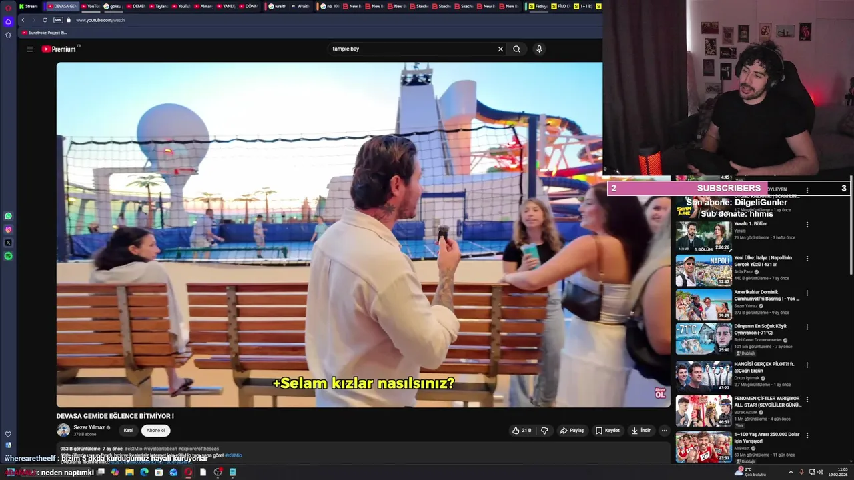Open options menu for 'Yeraltı 1. Bölüm'
854x480 pixels.
point(807,225)
